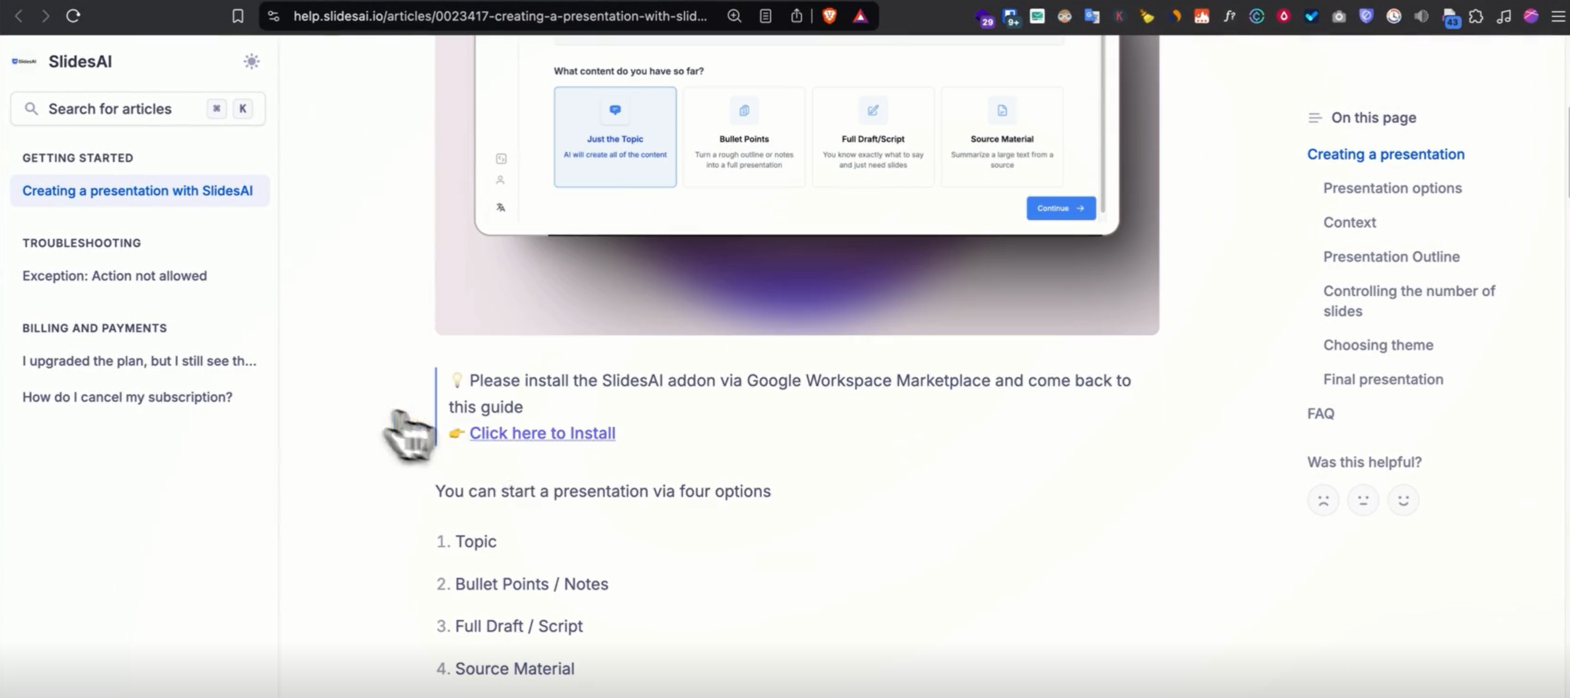The image size is (1570, 698).
Task: Open the blue checkmark extension icon
Action: [1311, 16]
